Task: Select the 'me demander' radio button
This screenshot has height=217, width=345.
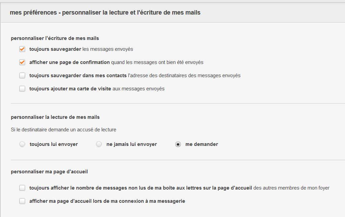Action: coord(178,144)
